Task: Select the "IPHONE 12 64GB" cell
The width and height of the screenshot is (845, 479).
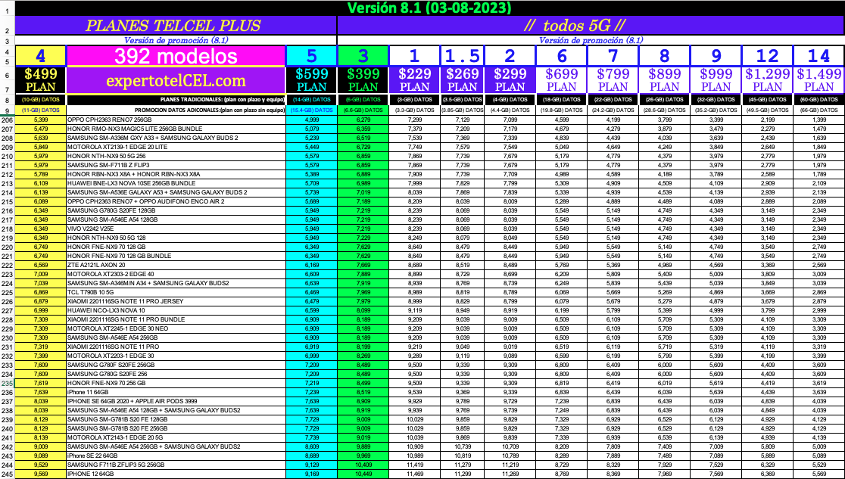Action: tap(175, 474)
